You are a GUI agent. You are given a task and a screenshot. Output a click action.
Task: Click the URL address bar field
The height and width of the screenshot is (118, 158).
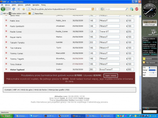click(61, 9)
